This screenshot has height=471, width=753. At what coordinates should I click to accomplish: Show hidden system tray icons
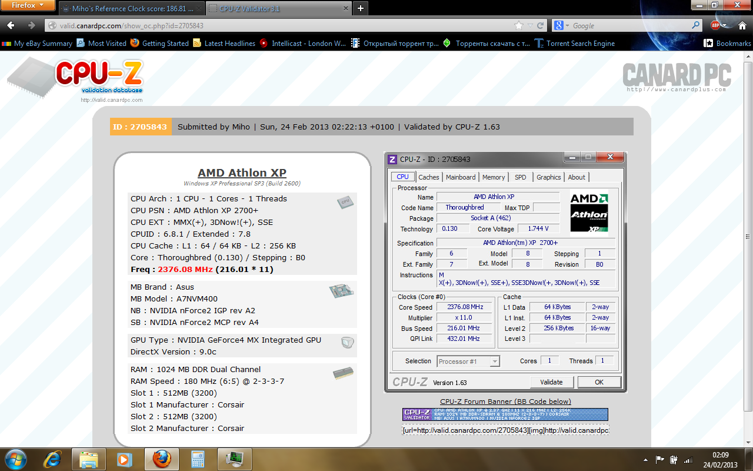(x=647, y=459)
